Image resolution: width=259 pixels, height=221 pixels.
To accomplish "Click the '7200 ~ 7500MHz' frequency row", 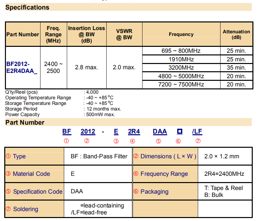I will pos(181,84).
